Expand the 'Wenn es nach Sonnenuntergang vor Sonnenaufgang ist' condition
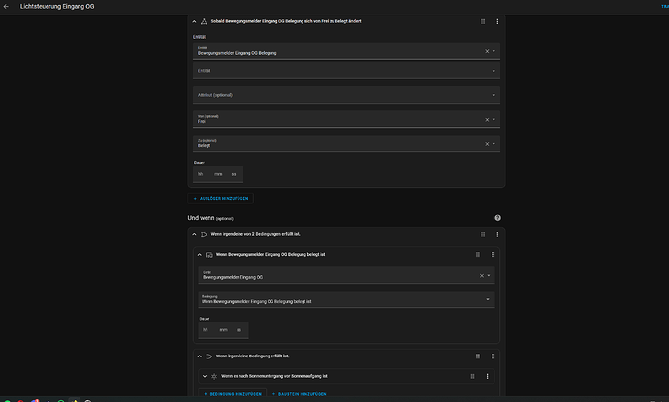 coord(205,377)
